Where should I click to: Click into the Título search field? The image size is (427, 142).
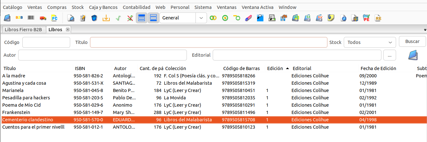click(209, 42)
